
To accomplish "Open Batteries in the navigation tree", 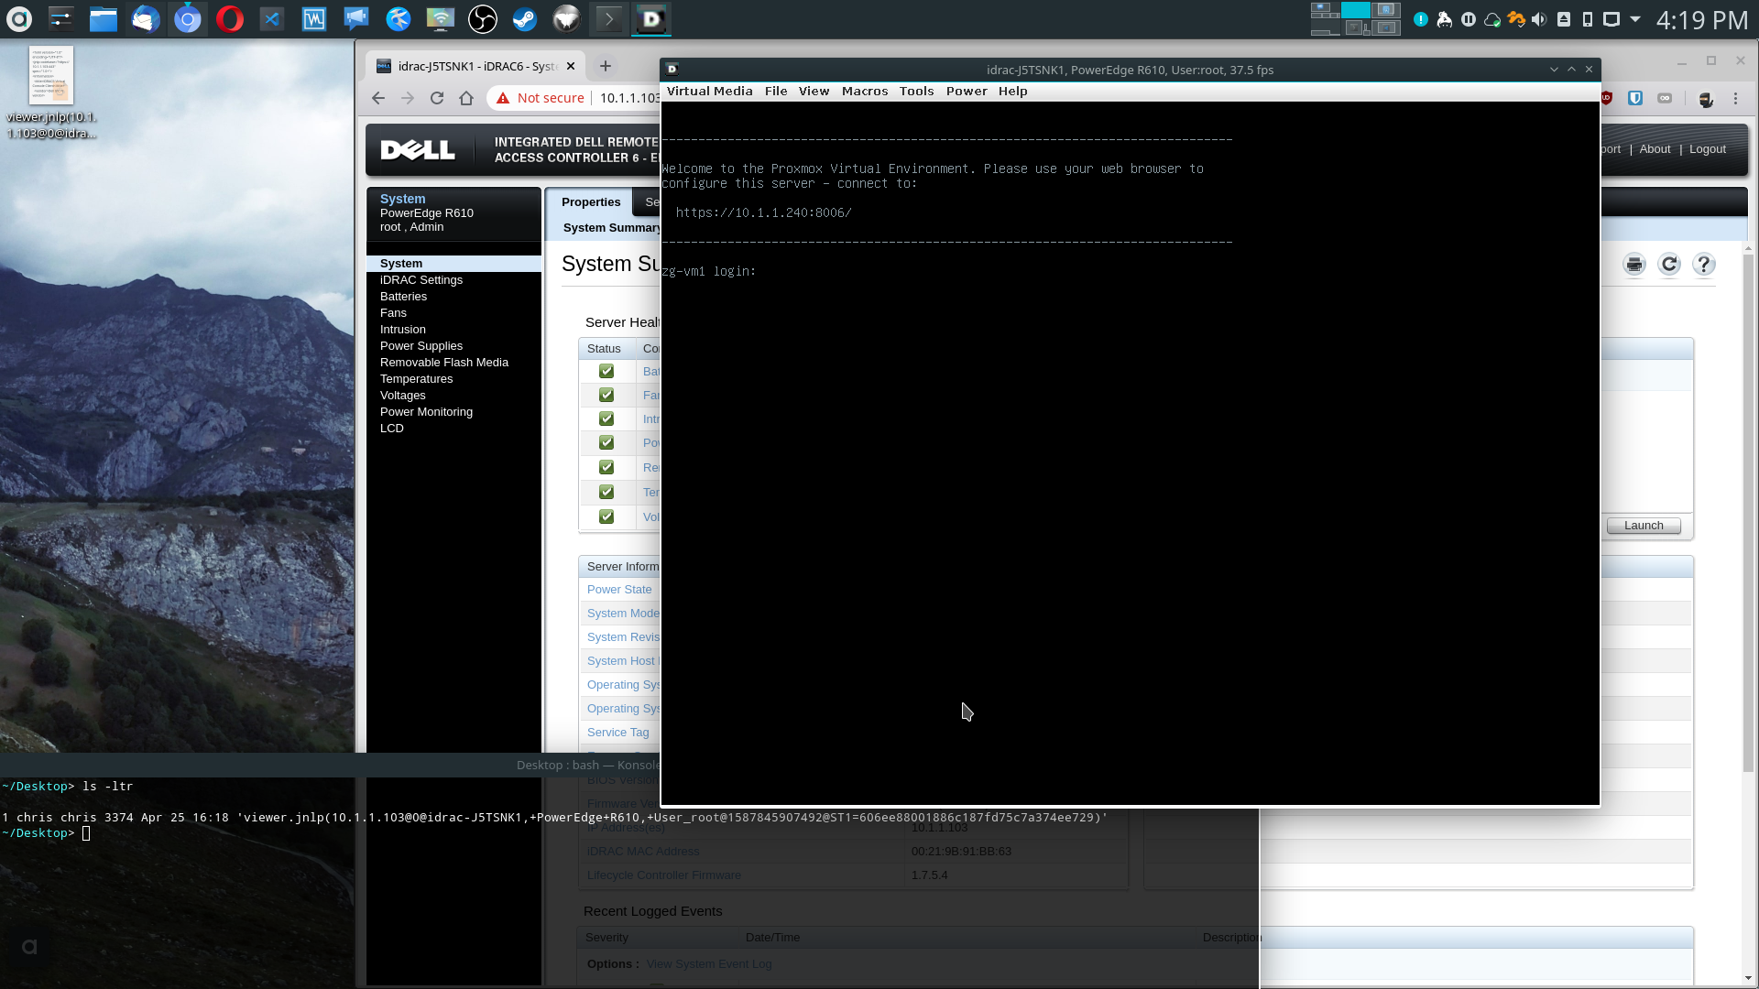I will (x=403, y=297).
